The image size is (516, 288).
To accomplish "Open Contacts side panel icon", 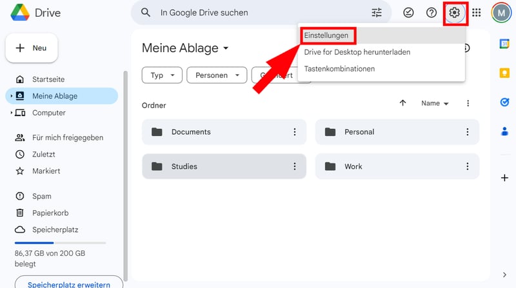I will point(504,131).
